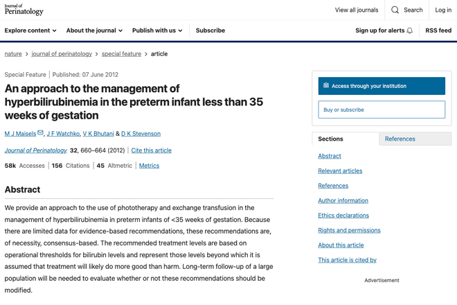
Task: Expand the Explore content menu
Action: 30,31
